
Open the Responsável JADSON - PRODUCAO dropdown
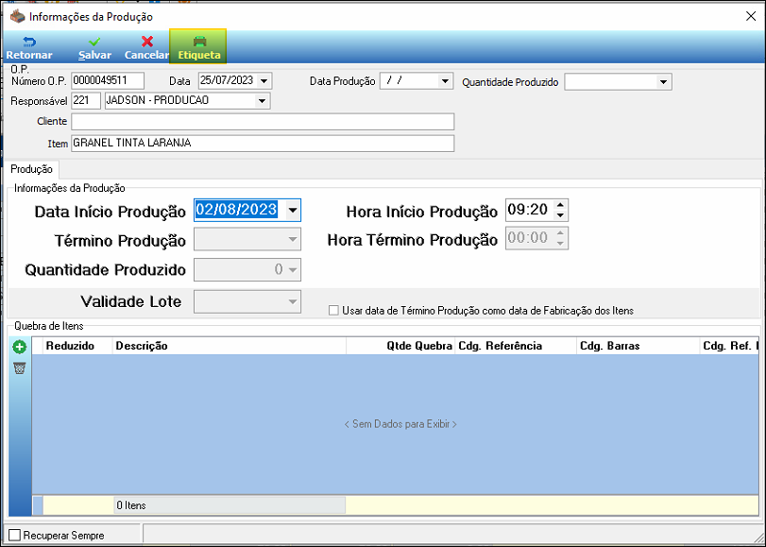263,101
